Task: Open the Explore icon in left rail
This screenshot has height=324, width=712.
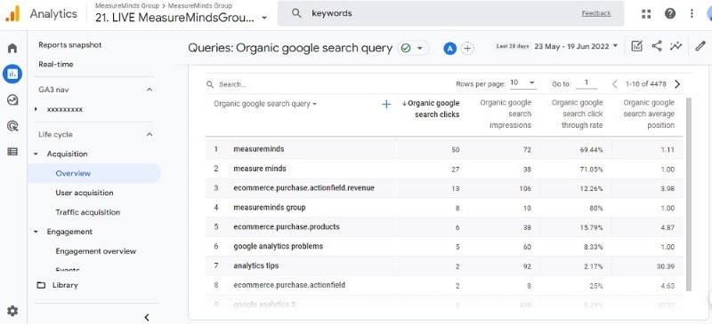Action: pyautogui.click(x=12, y=100)
